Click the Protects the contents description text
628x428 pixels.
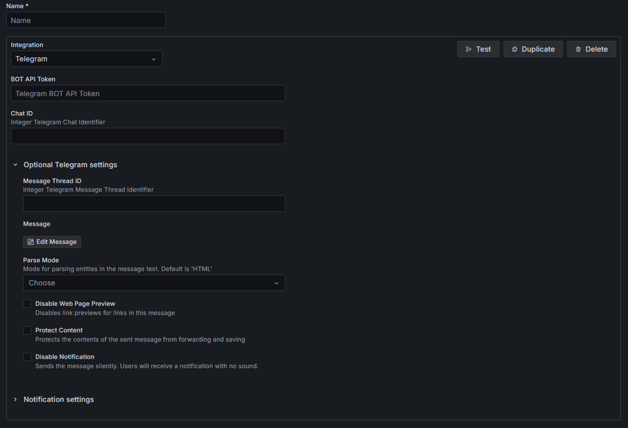[140, 340]
